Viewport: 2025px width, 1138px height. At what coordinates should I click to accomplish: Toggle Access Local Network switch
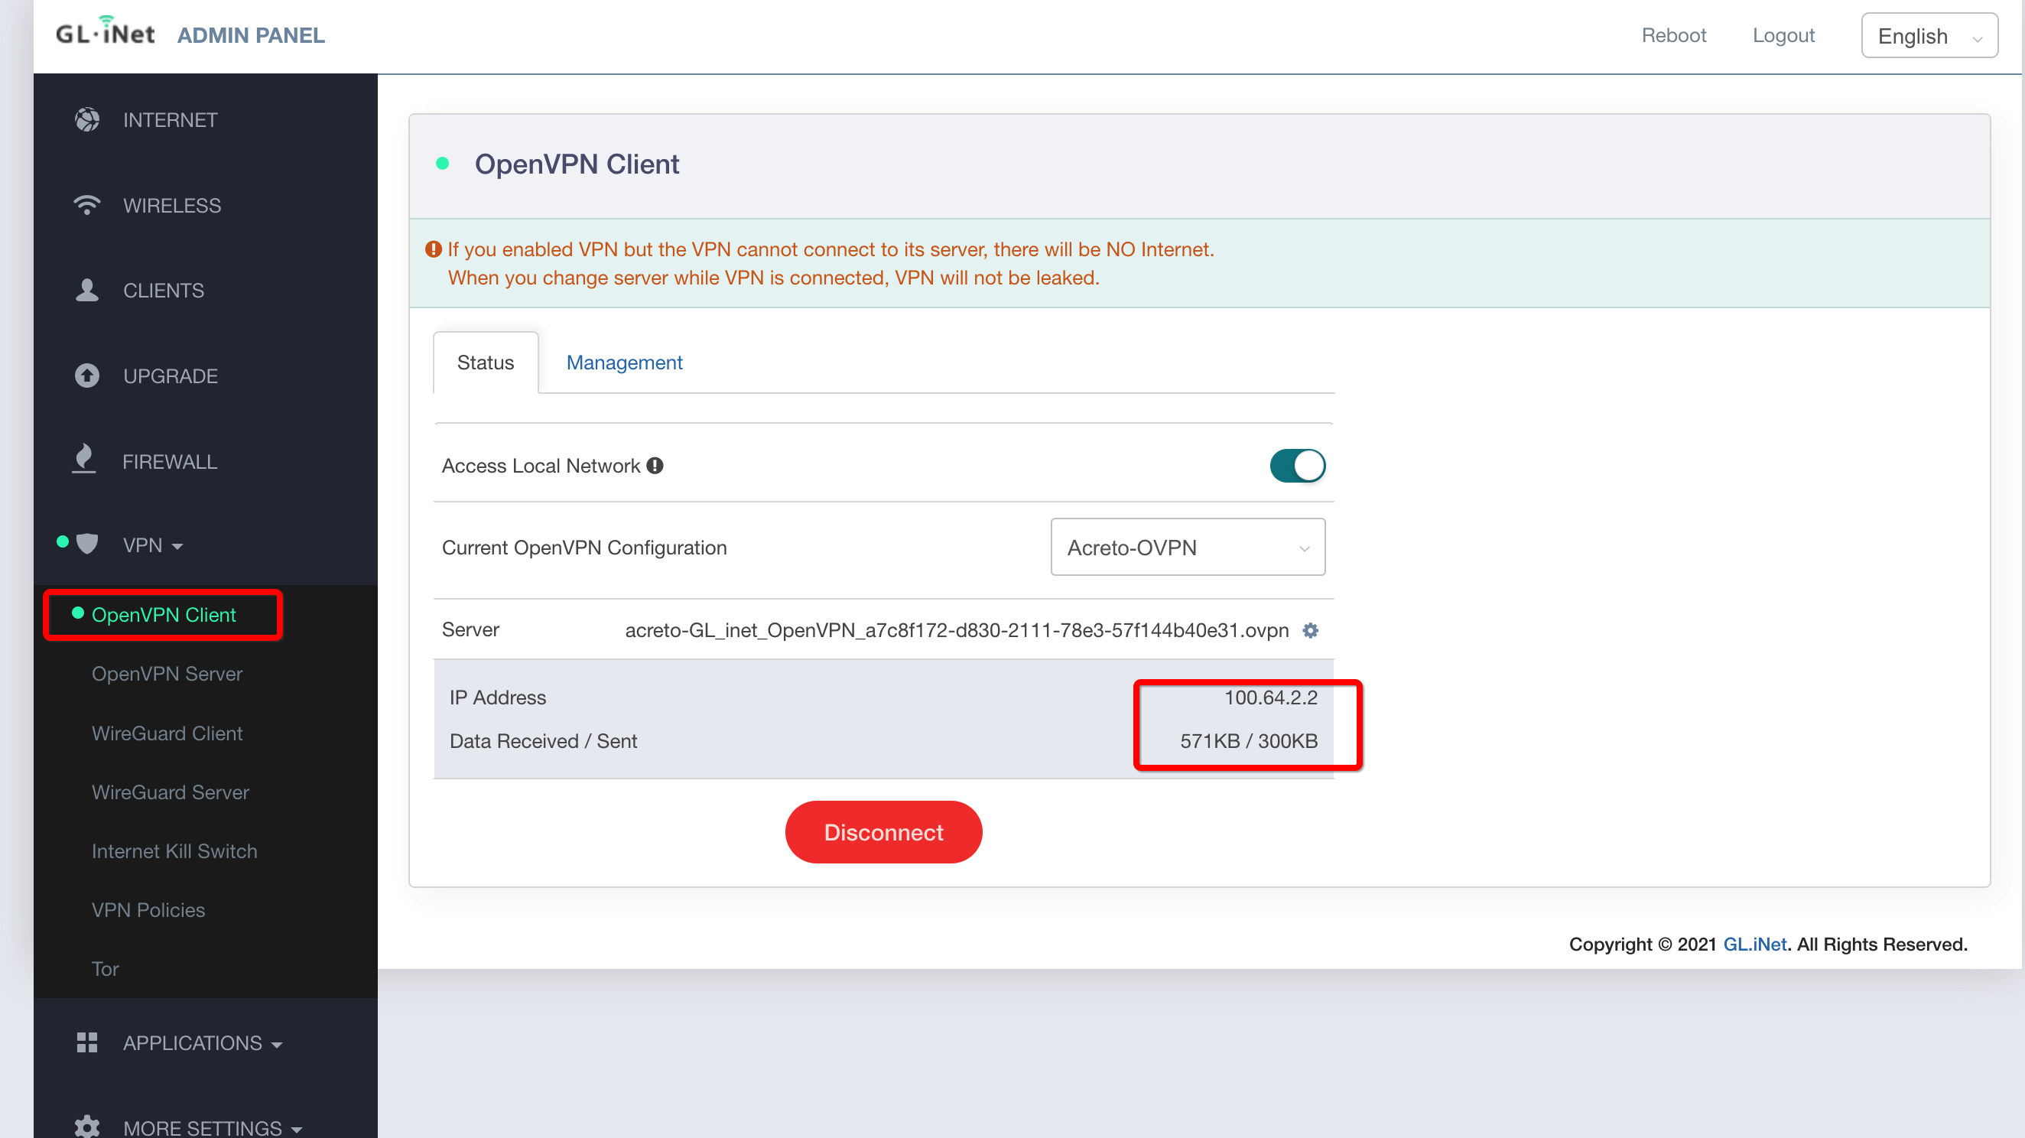(x=1297, y=465)
